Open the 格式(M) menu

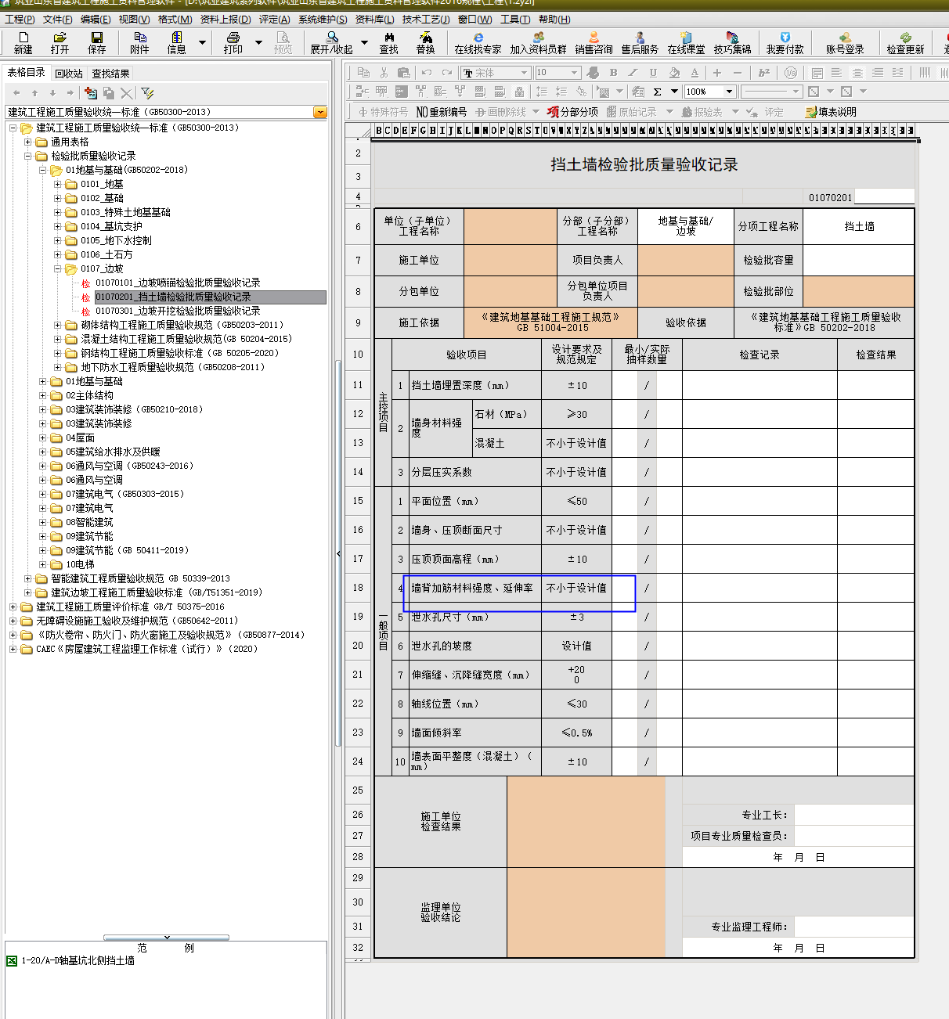pyautogui.click(x=175, y=19)
